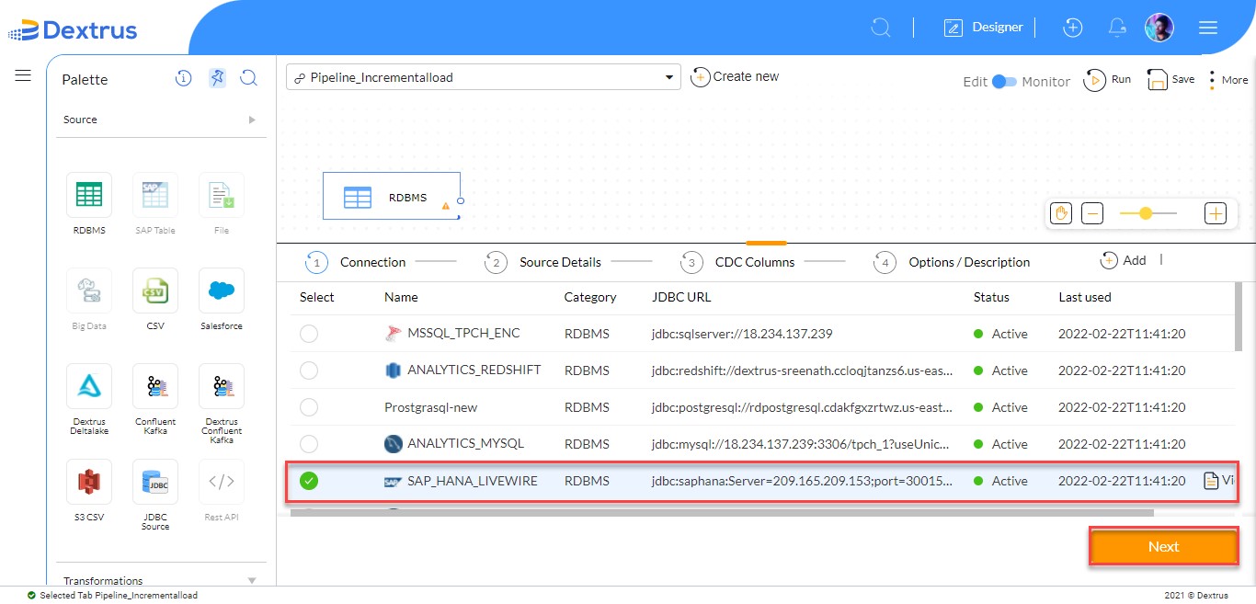
Task: Select the RDBMS node on canvas
Action: 391,196
